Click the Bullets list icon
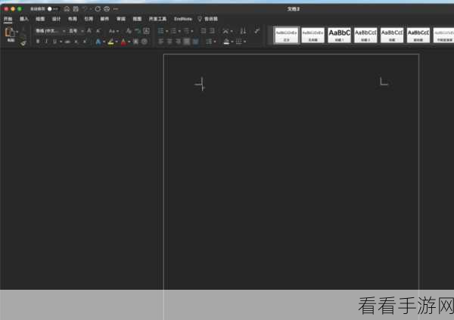 (160, 31)
